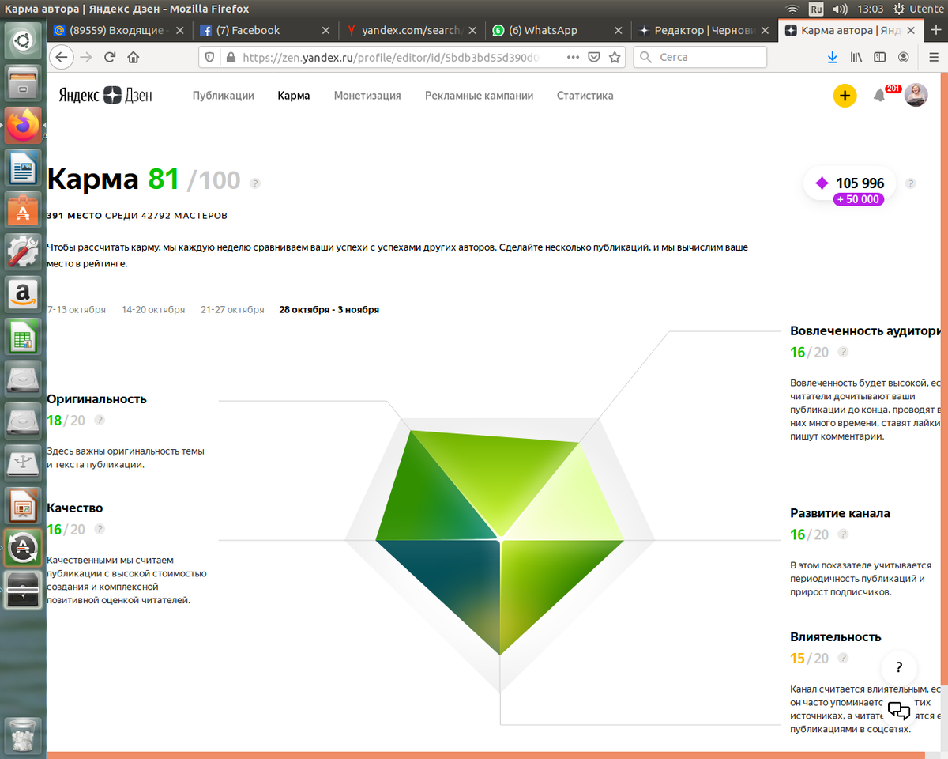Viewport: 948px width, 759px height.
Task: Click the help icon next to 105 996 points
Action: [x=910, y=183]
